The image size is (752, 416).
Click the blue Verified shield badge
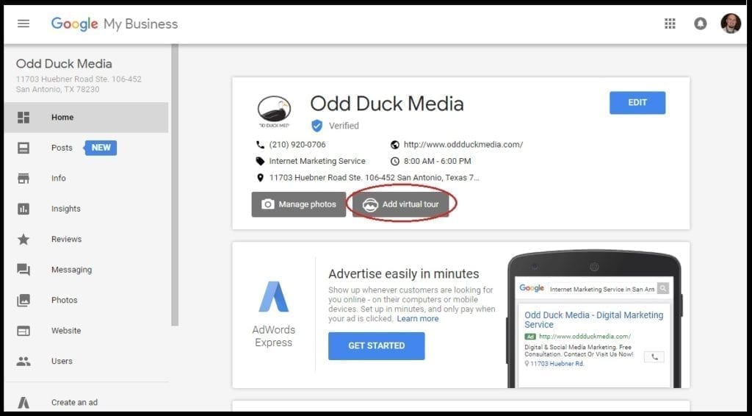click(317, 126)
